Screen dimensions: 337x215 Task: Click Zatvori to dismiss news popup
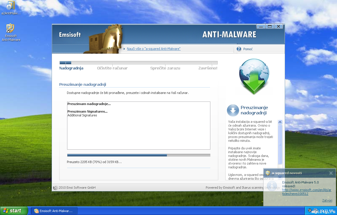(327, 200)
